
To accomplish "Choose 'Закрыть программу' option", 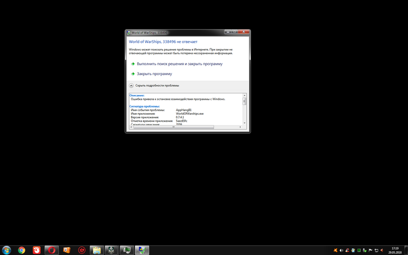I will click(155, 74).
